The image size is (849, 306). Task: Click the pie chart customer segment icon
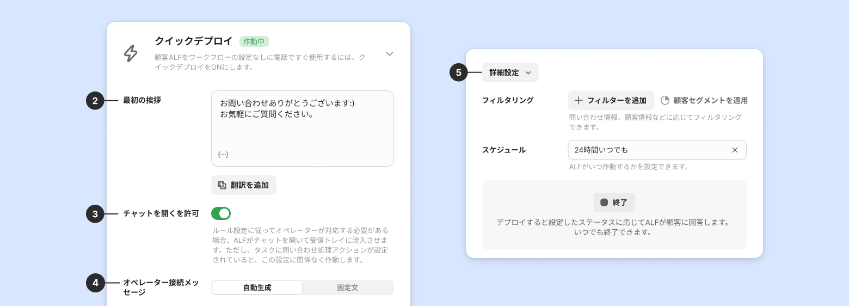point(665,101)
